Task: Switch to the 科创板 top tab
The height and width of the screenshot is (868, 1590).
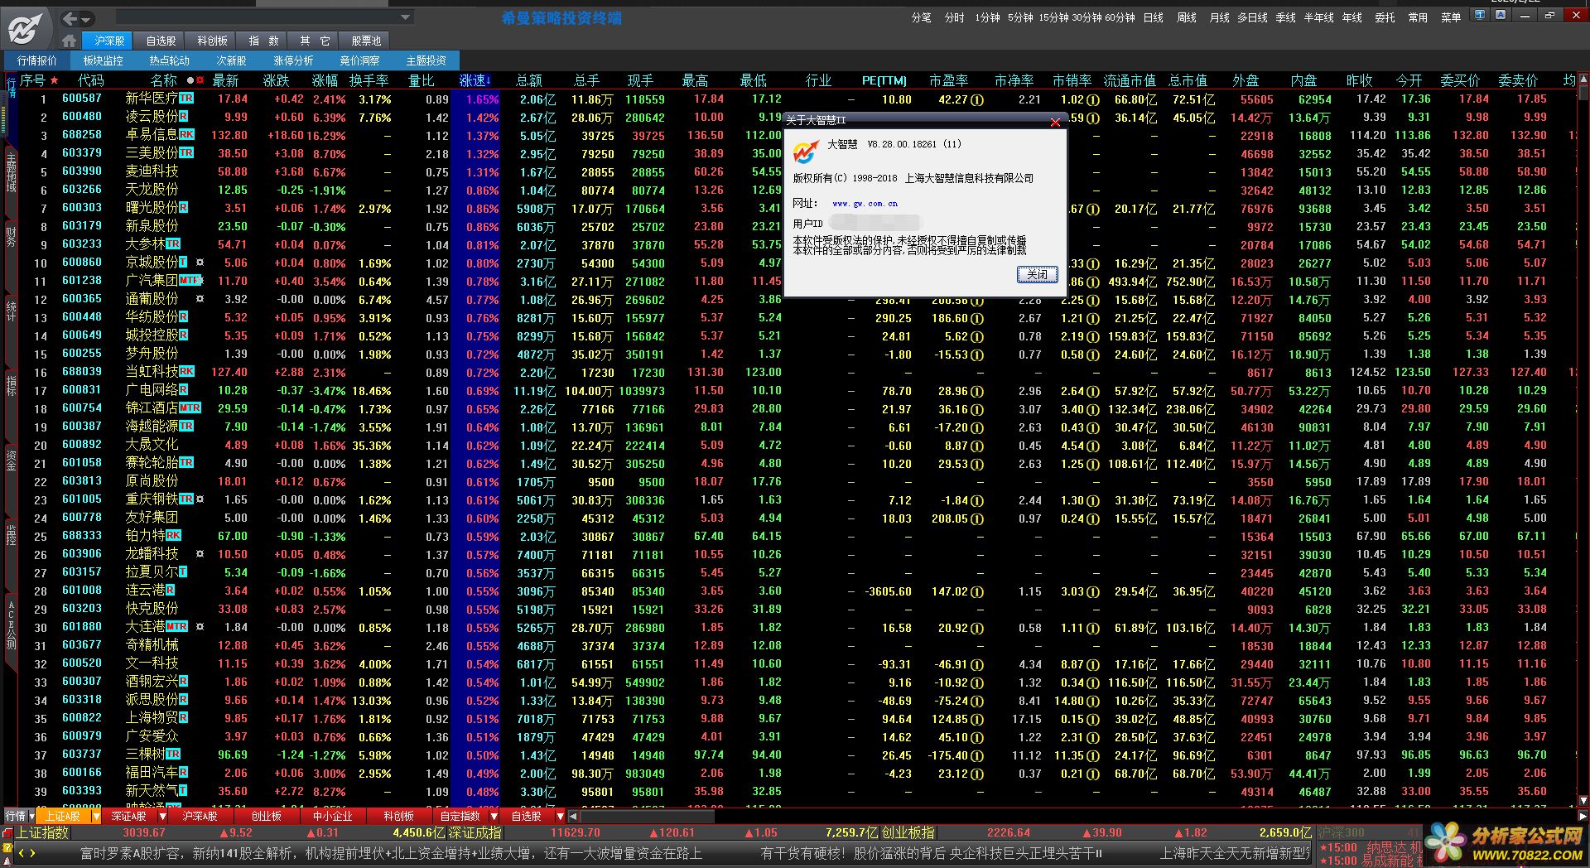Action: coord(212,41)
